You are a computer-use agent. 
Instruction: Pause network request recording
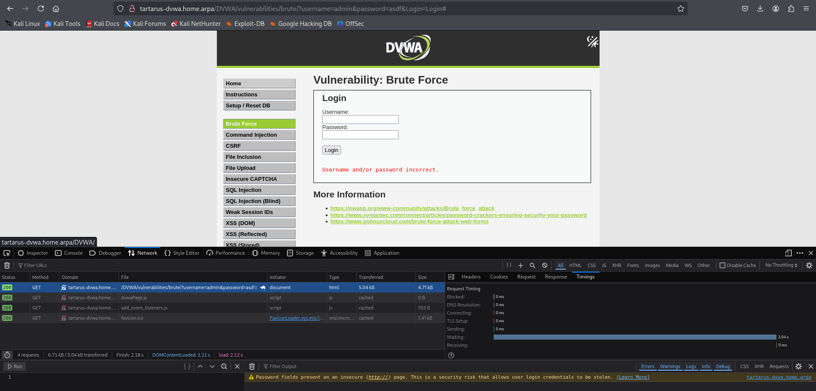(509, 265)
